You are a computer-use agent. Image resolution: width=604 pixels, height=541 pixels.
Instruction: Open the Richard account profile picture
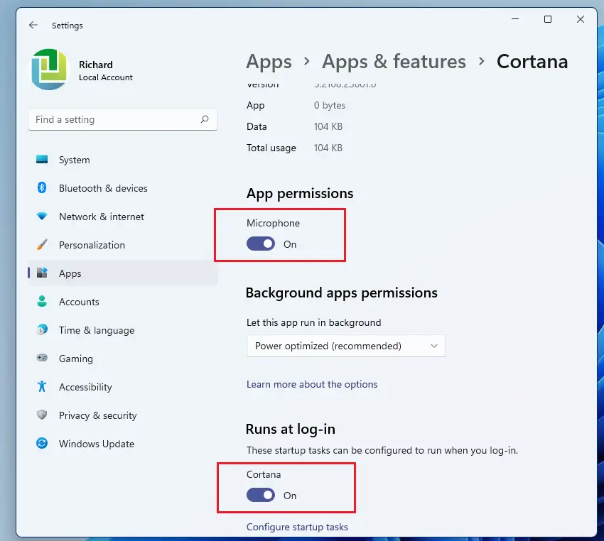tap(49, 70)
